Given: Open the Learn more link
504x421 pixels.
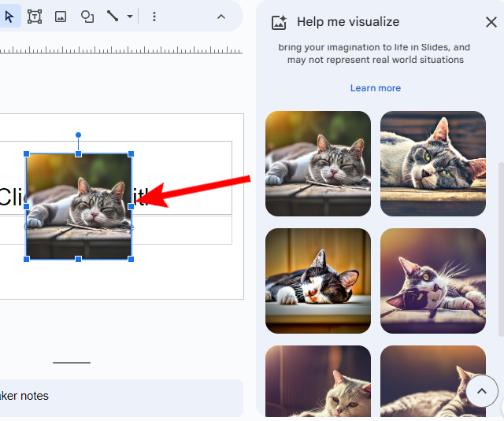Looking at the screenshot, I should 376,88.
